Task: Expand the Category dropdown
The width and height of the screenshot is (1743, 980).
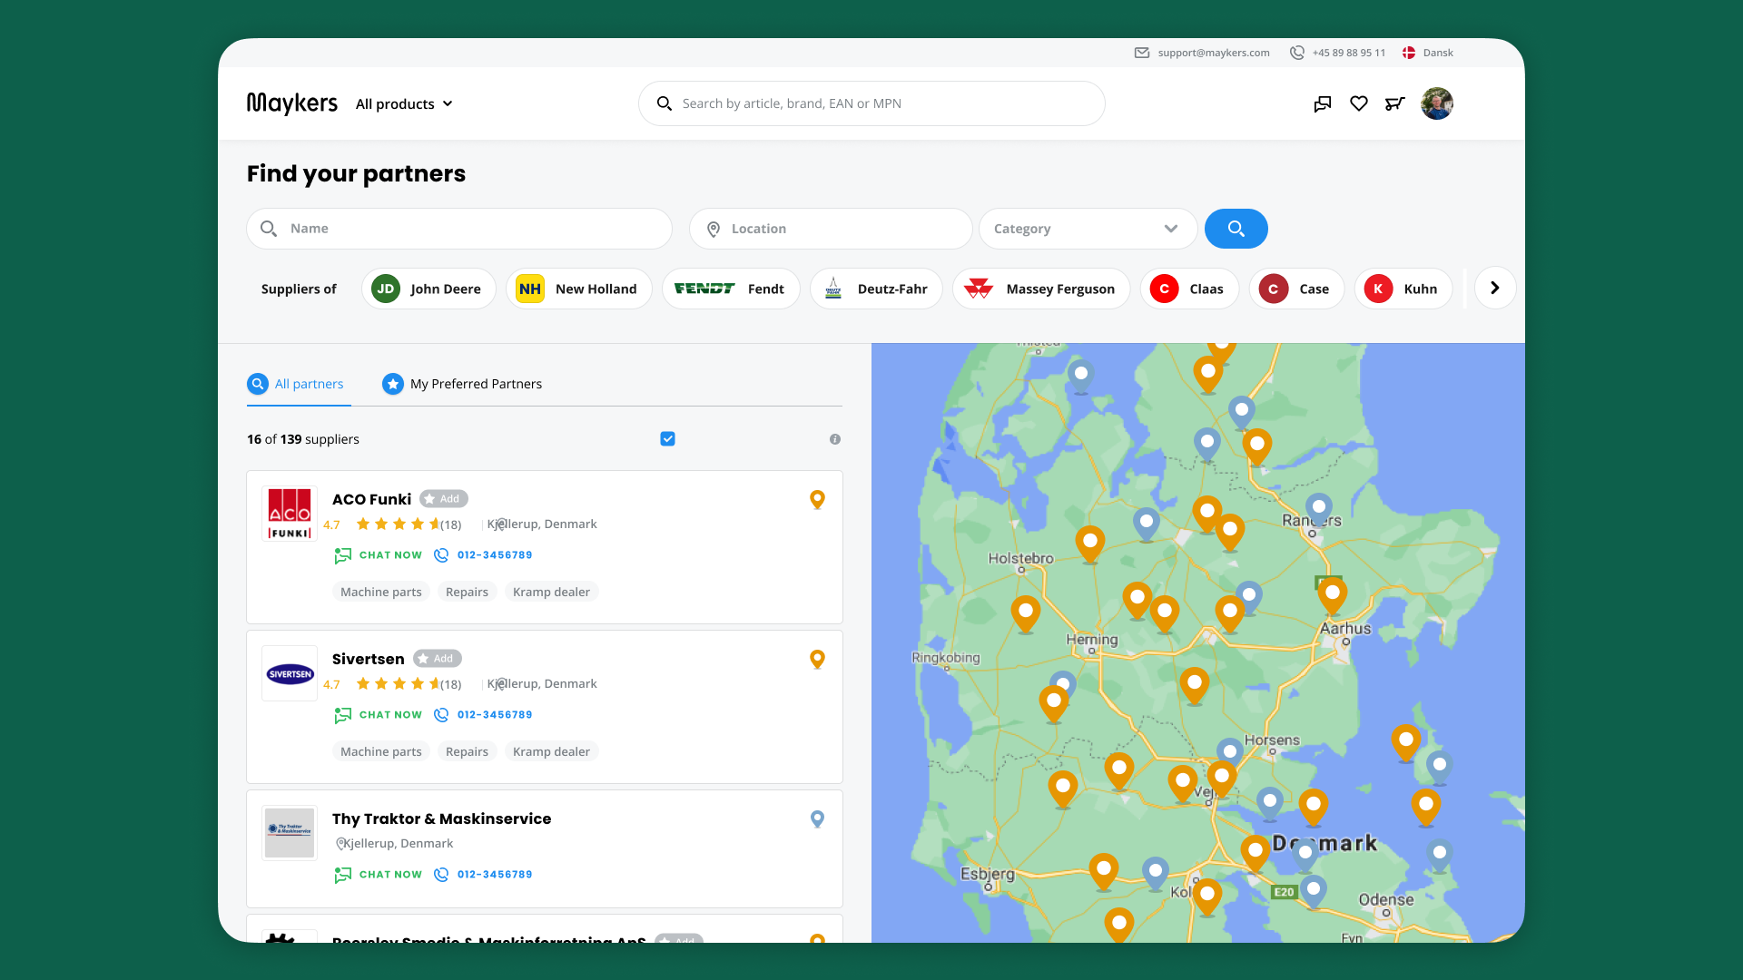Action: [1088, 229]
